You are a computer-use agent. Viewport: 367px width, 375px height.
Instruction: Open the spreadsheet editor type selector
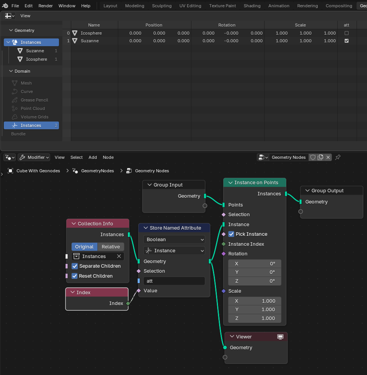pyautogui.click(x=10, y=16)
